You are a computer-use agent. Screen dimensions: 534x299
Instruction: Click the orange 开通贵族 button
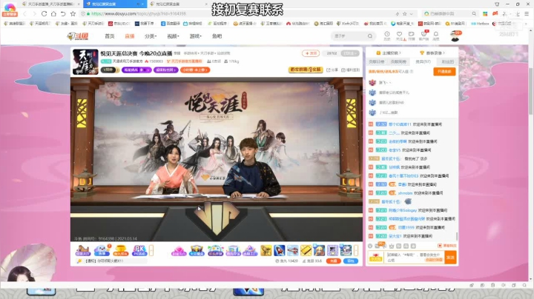pos(444,72)
